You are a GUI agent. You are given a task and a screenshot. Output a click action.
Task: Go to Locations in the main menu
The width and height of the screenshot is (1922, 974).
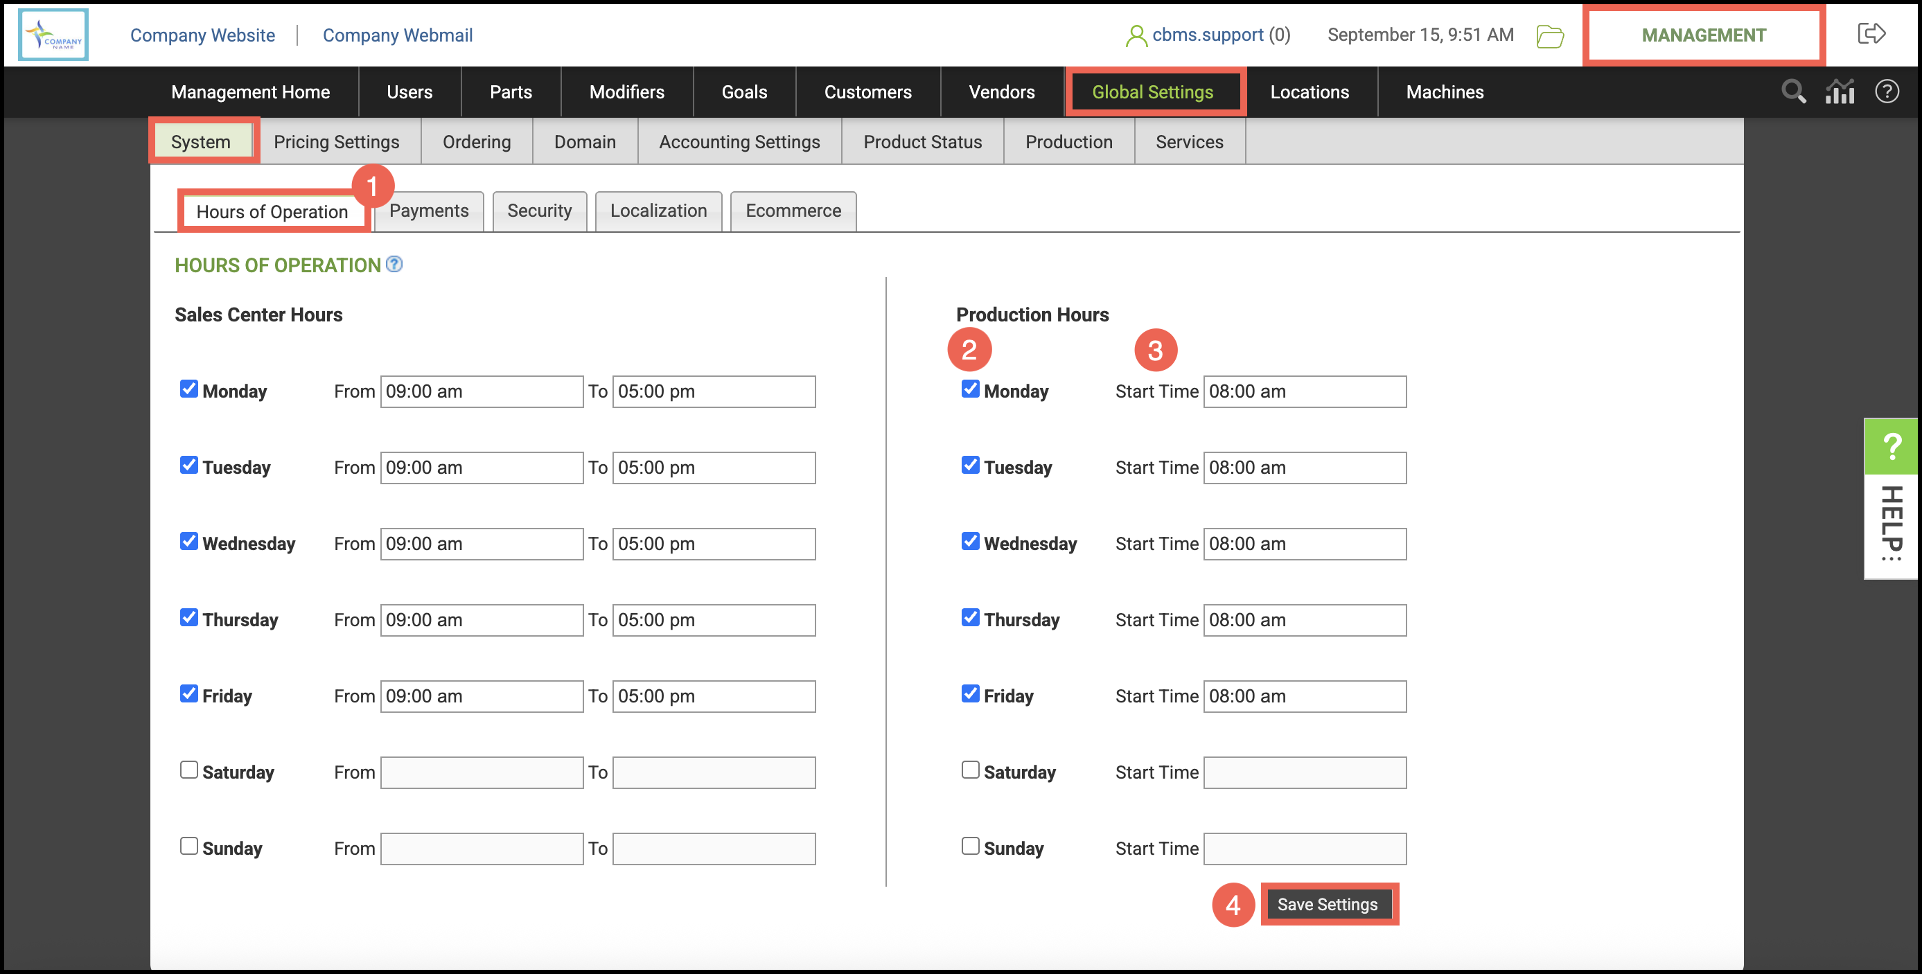[x=1310, y=91]
